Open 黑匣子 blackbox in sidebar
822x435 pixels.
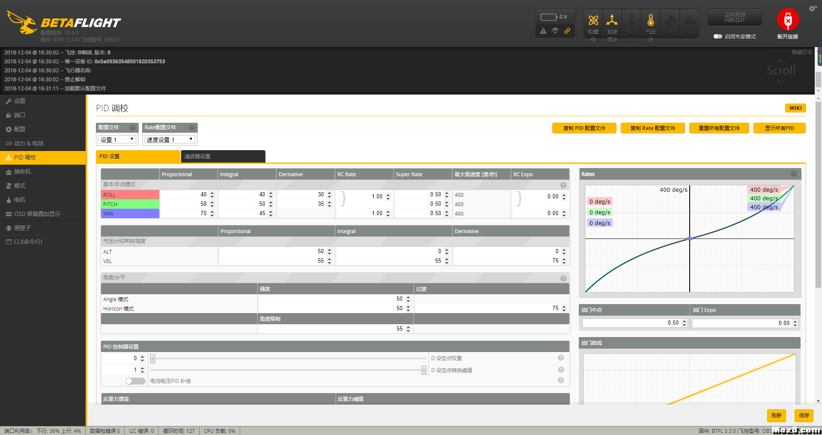[x=43, y=228]
